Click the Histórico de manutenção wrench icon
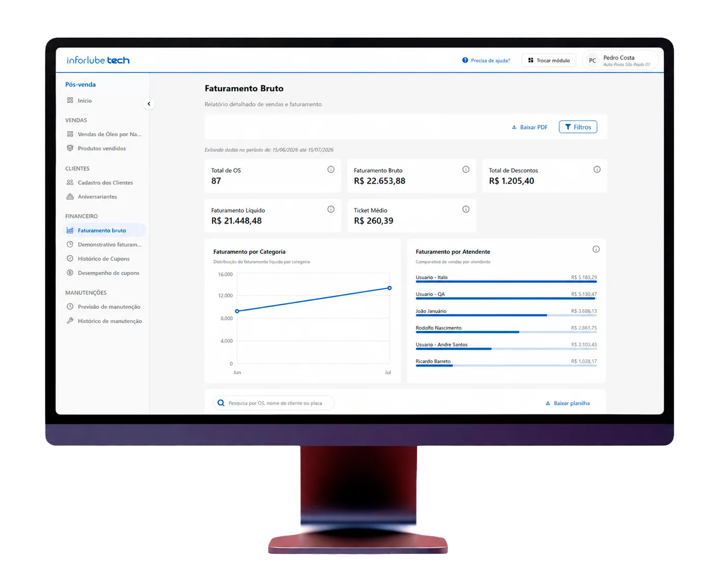Screen dimensions: 719x566 click(x=70, y=320)
